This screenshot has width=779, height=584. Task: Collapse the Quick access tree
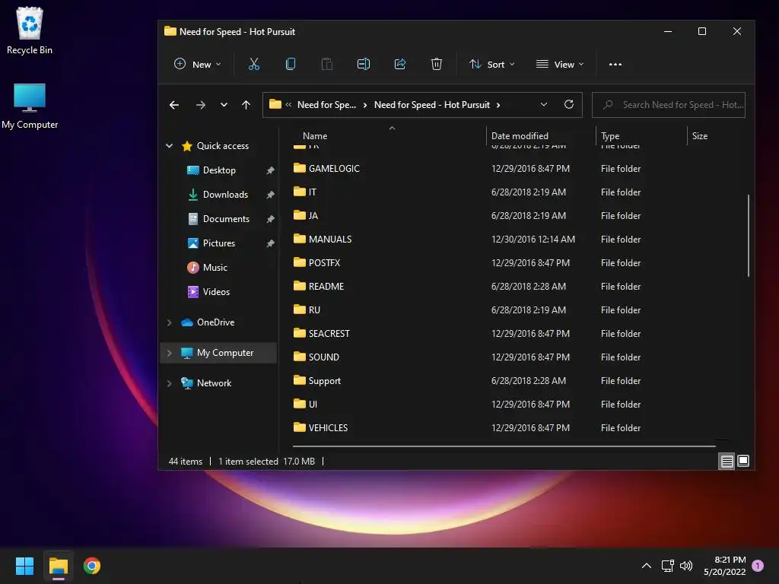[170, 145]
